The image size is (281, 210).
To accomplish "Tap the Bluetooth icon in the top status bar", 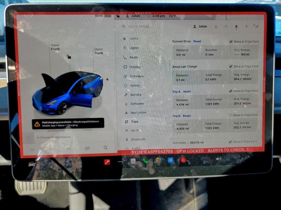I will click(246, 26).
